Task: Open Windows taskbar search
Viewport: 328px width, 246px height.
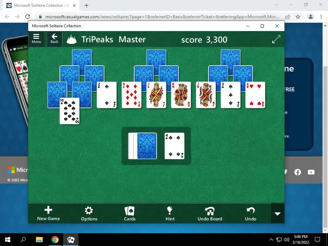Action: click(23, 240)
